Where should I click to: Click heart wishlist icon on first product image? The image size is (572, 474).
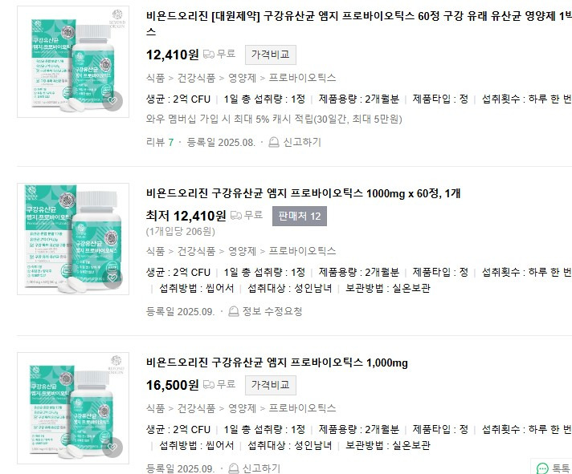112,101
